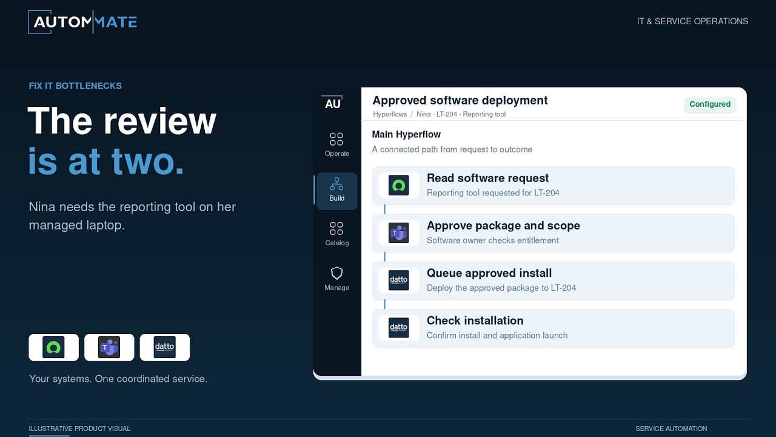The image size is (776, 437).
Task: Click the blue 'is at two.' headline line
Action: tap(106, 161)
